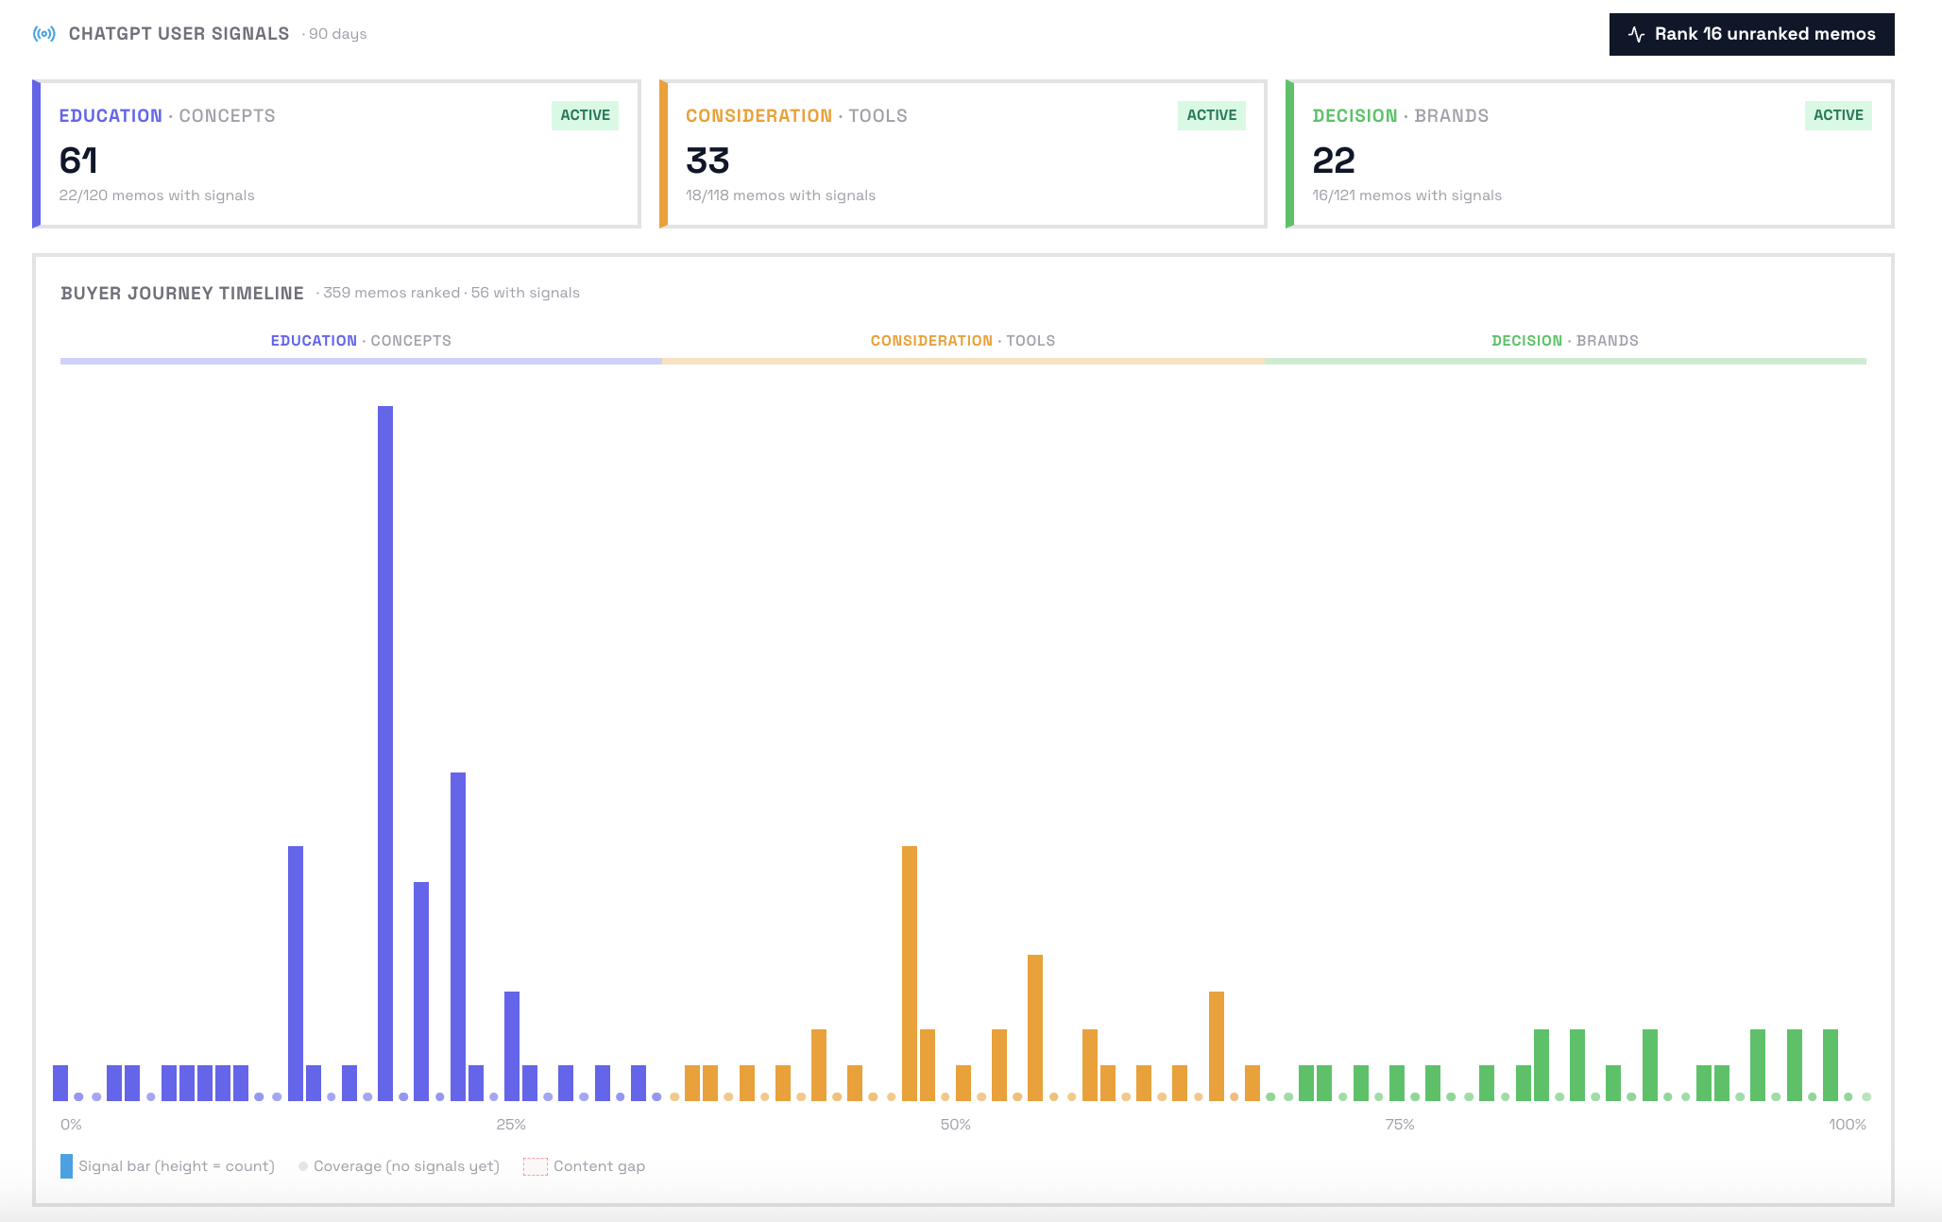Click the orange segment of the timeline progress strip
Viewport: 1942px width, 1222px height.
tap(963, 359)
